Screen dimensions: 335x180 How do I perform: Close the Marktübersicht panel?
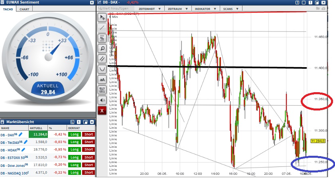click(x=92, y=122)
